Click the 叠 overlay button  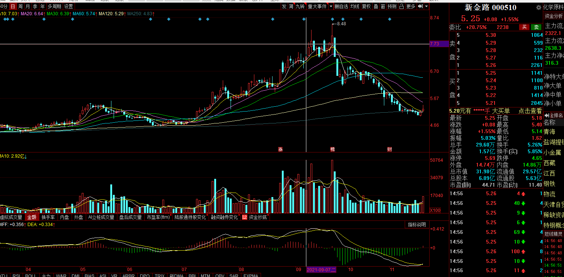tap(376, 6)
